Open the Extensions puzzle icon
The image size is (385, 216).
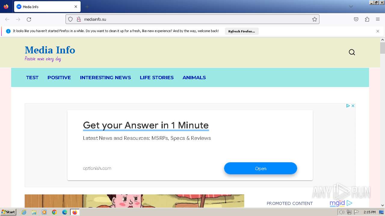point(367,19)
